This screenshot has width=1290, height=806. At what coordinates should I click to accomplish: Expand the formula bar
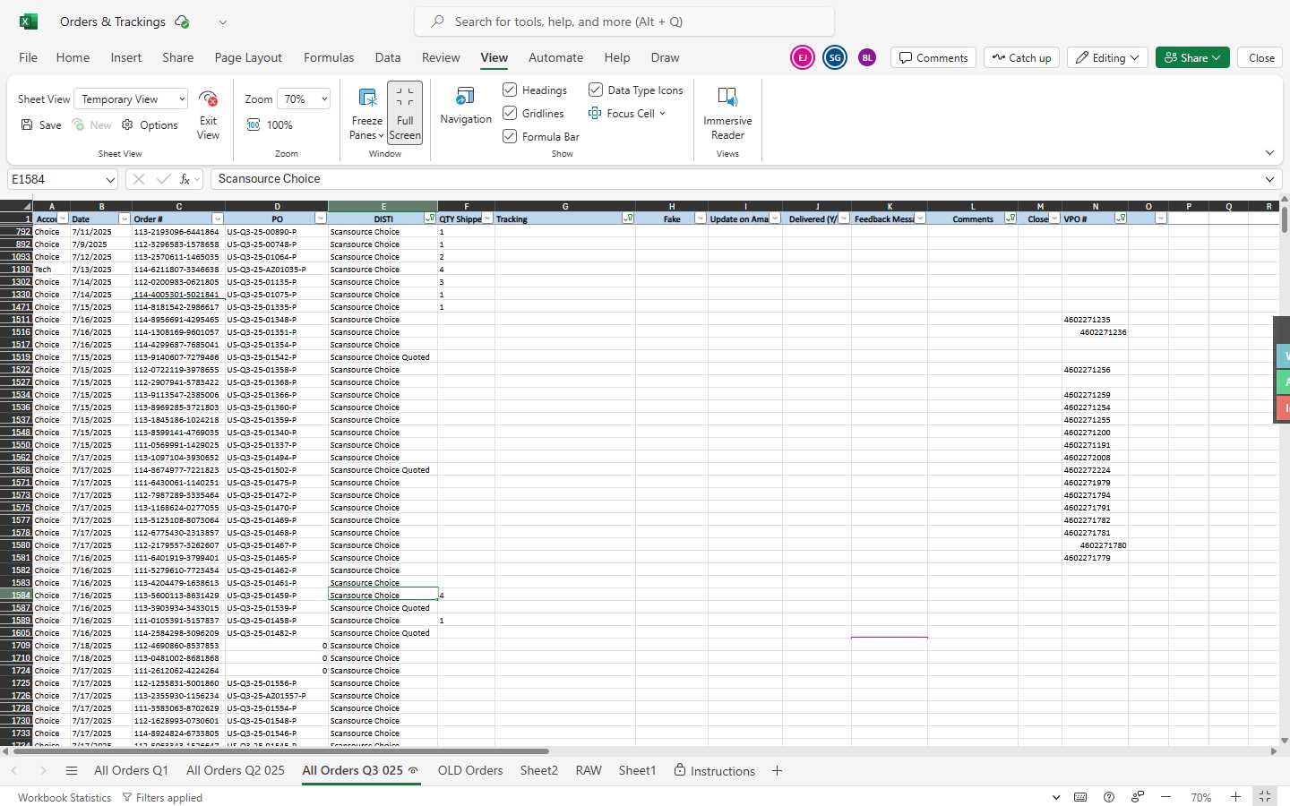click(1269, 179)
